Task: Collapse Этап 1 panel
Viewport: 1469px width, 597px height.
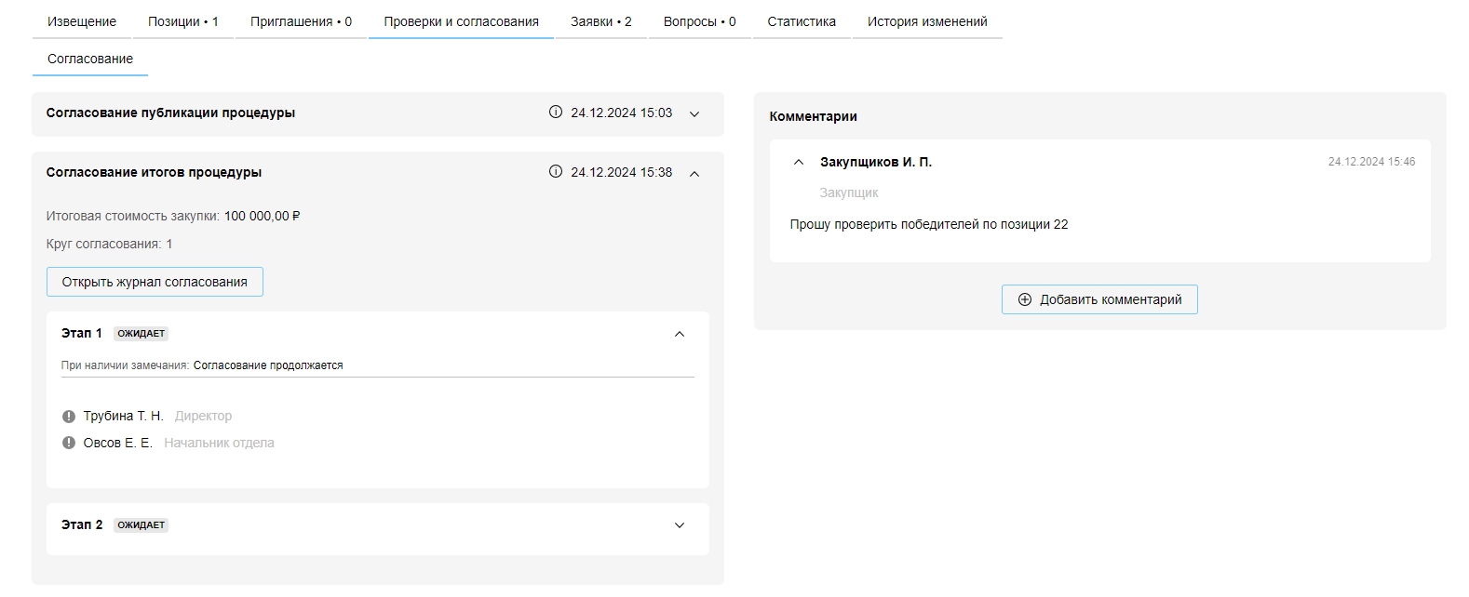Action: 680,334
